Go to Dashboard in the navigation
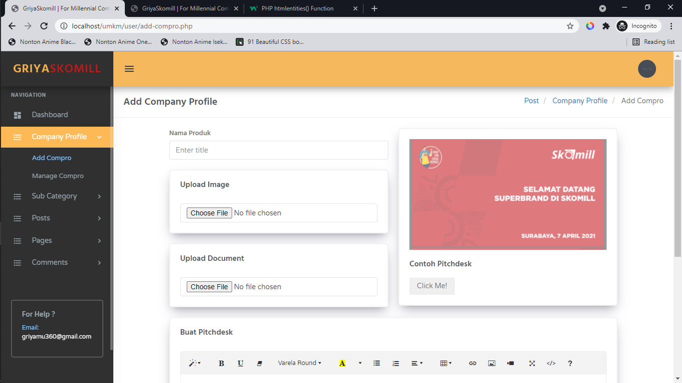The width and height of the screenshot is (682, 383). click(49, 115)
